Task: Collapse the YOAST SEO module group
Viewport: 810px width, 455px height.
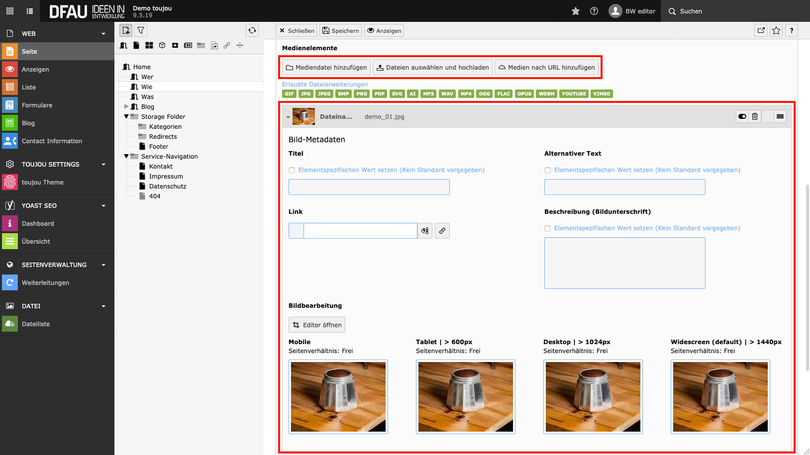Action: pyautogui.click(x=104, y=205)
